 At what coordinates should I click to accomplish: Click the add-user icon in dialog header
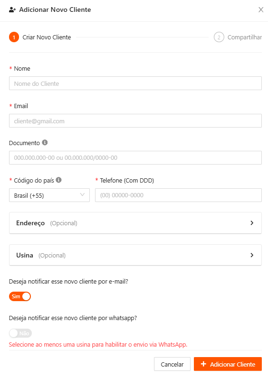pyautogui.click(x=12, y=10)
